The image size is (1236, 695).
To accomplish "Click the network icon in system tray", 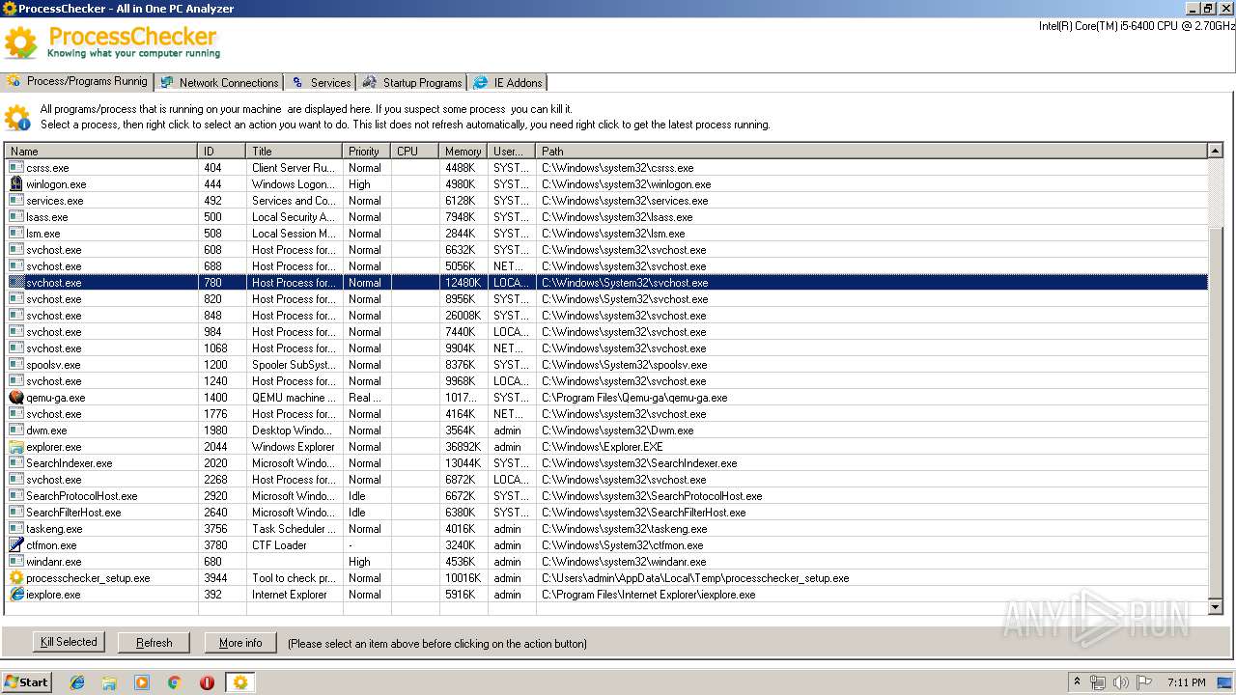I will (1098, 682).
